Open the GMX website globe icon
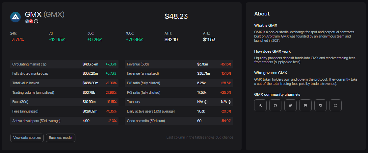This screenshot has width=368, height=153. (x=335, y=105)
